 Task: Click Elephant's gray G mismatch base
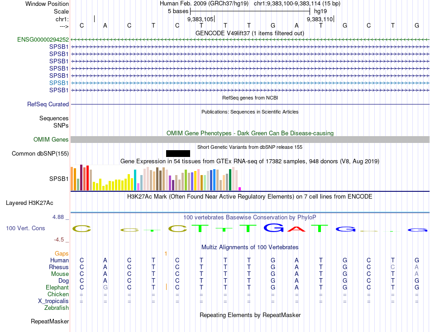(x=105, y=287)
